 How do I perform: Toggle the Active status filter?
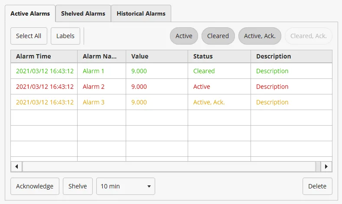point(184,36)
